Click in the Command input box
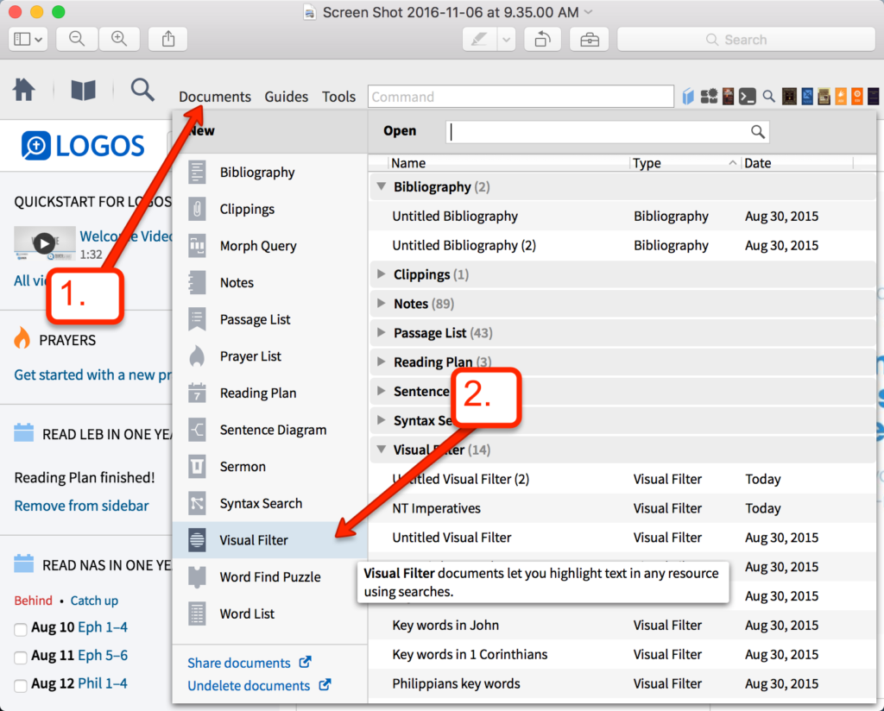The width and height of the screenshot is (884, 711). coord(521,97)
